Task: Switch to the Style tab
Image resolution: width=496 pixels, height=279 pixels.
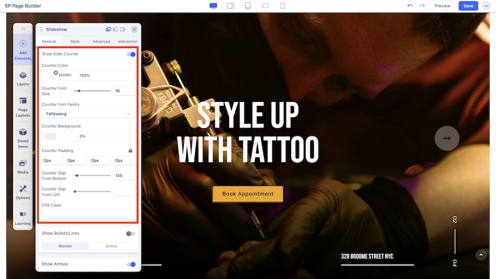Action: point(75,42)
